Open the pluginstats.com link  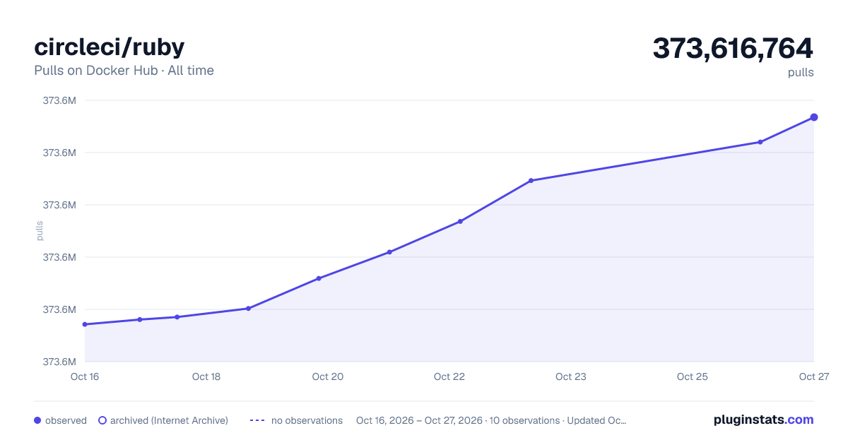point(763,420)
